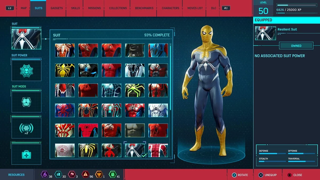
Task: Switch to the GADGETS tab
Action: click(x=56, y=8)
